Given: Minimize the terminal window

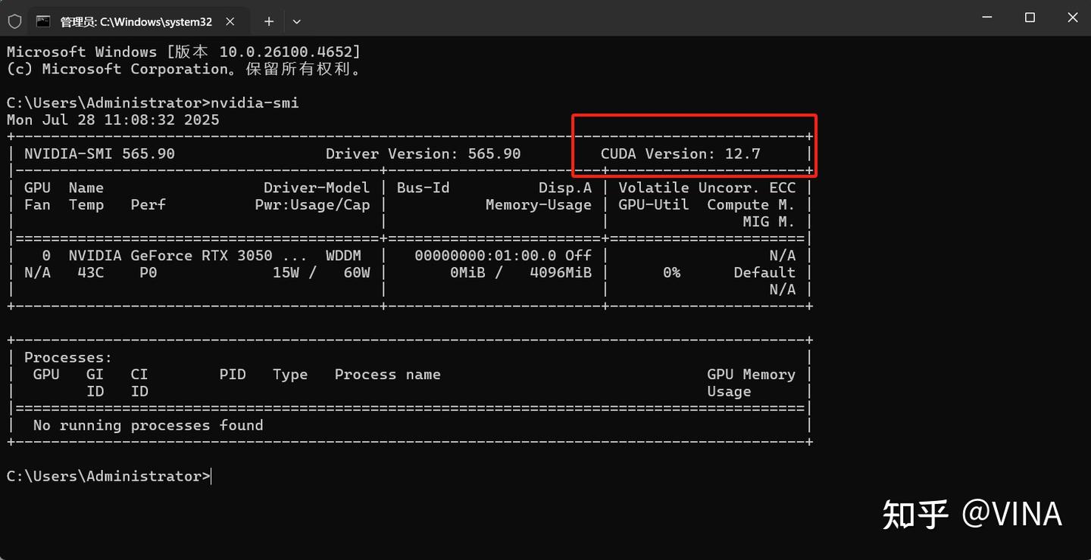Looking at the screenshot, I should (x=986, y=17).
